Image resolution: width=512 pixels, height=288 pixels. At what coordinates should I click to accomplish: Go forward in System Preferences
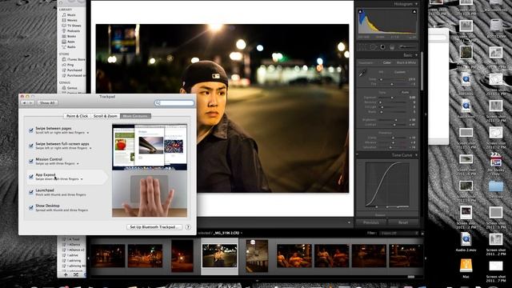tap(30, 103)
